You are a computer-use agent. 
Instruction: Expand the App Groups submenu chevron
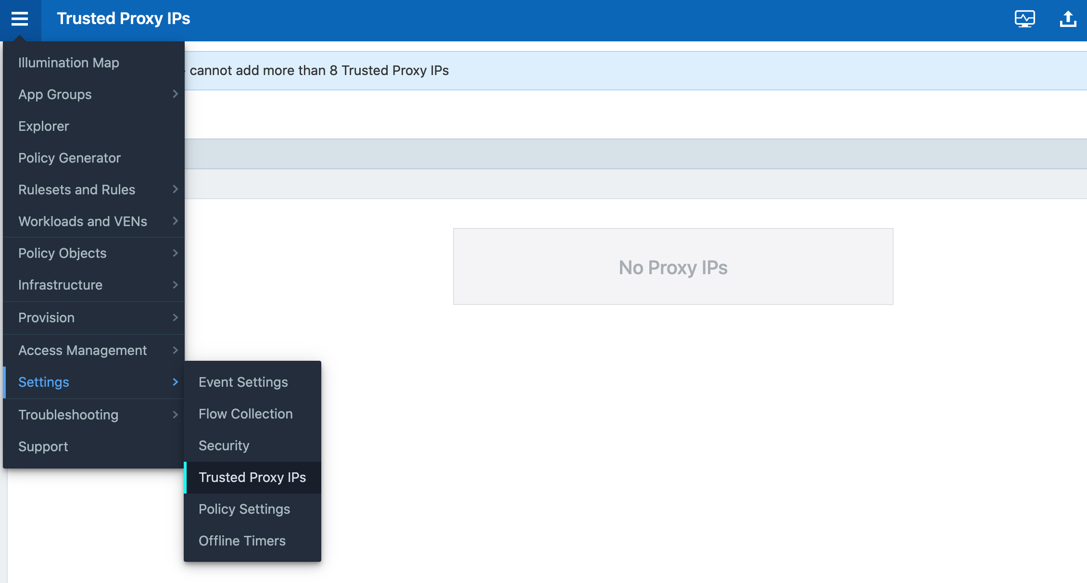tap(175, 94)
